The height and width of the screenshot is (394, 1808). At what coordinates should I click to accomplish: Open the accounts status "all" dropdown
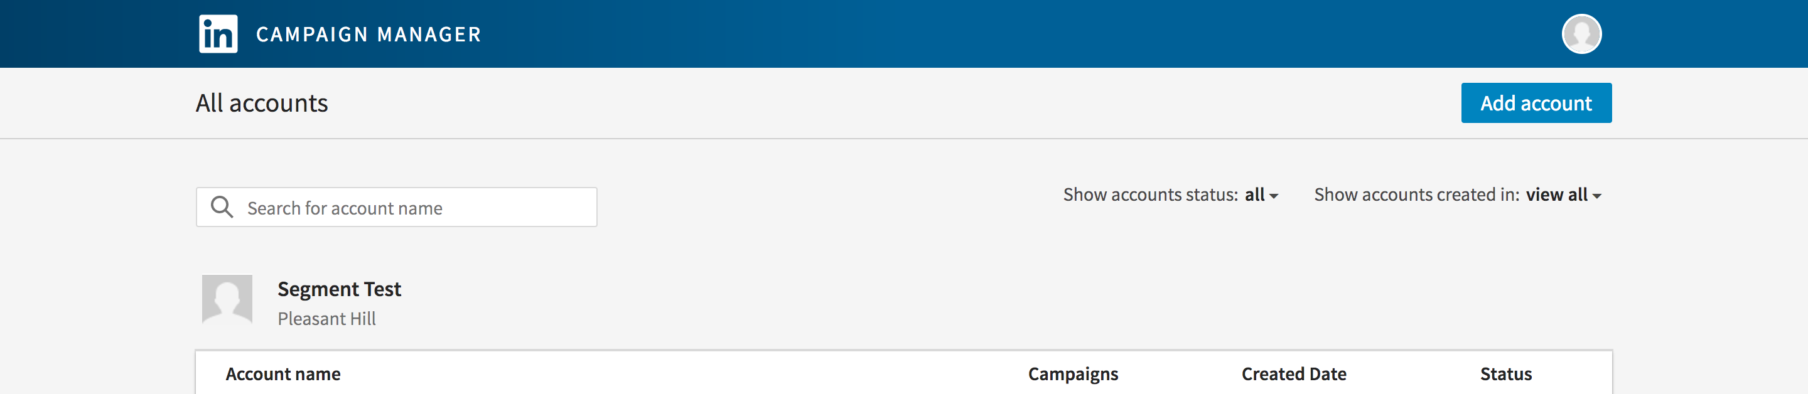pos(1261,195)
